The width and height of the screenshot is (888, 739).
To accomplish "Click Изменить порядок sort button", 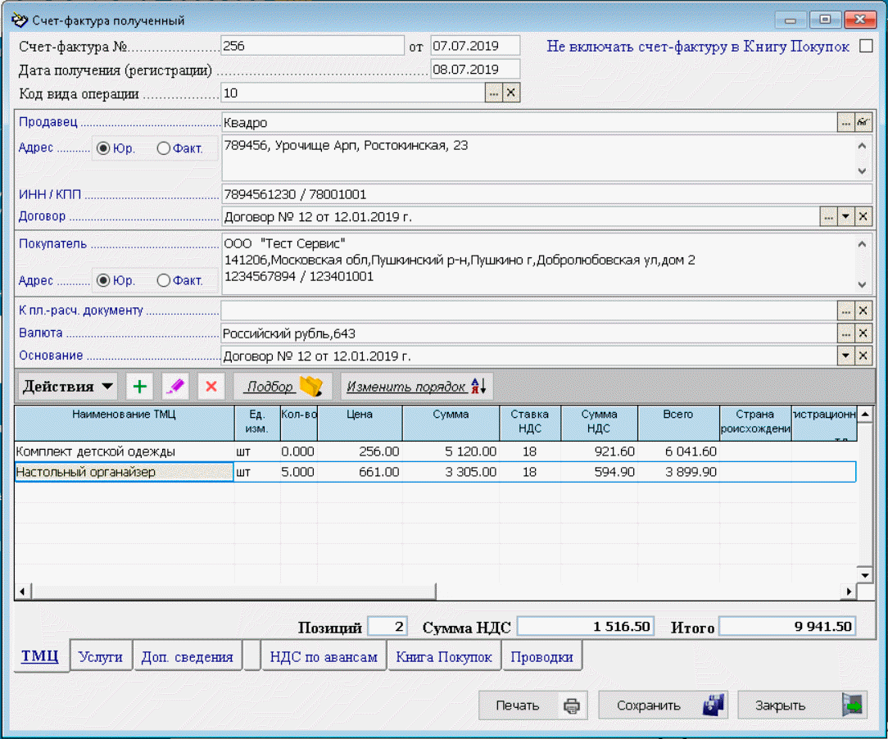I will 417,387.
